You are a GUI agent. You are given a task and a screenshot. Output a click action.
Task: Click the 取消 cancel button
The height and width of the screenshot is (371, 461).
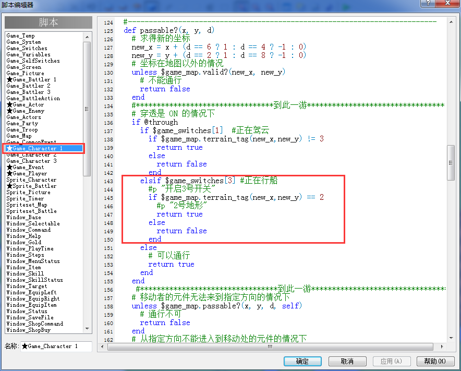[x=347, y=361]
